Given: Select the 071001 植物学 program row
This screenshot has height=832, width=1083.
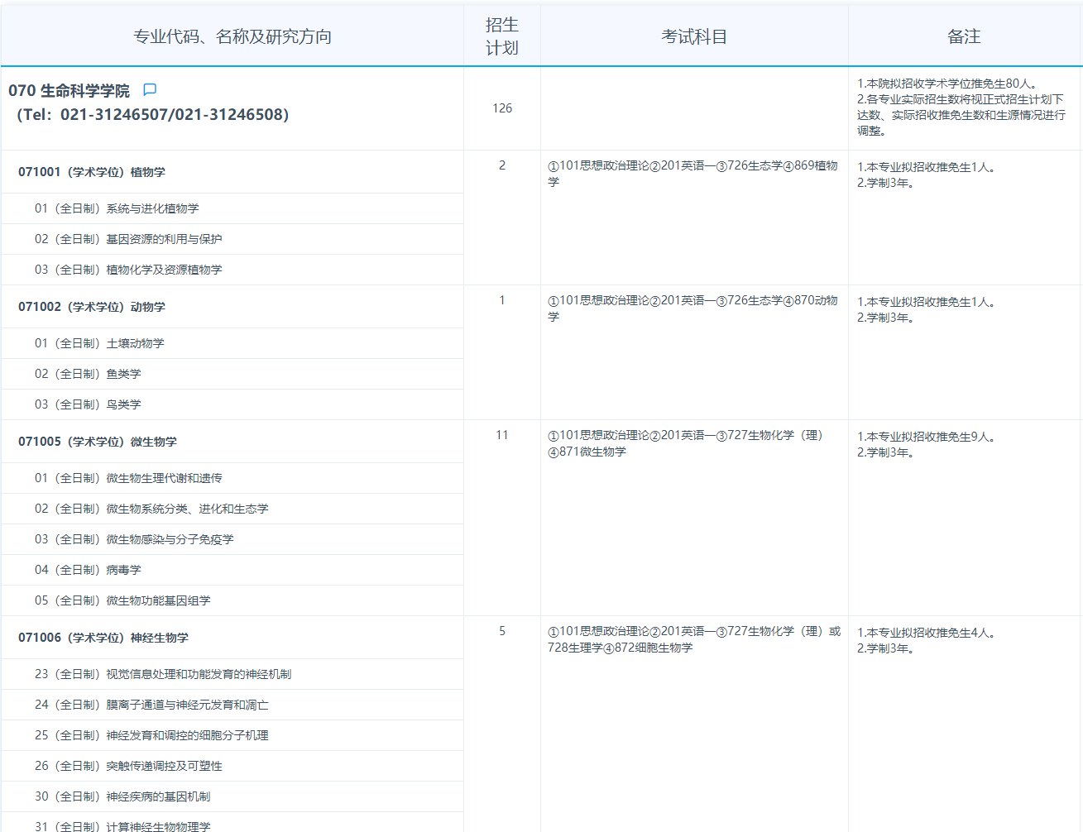Looking at the screenshot, I should 92,172.
